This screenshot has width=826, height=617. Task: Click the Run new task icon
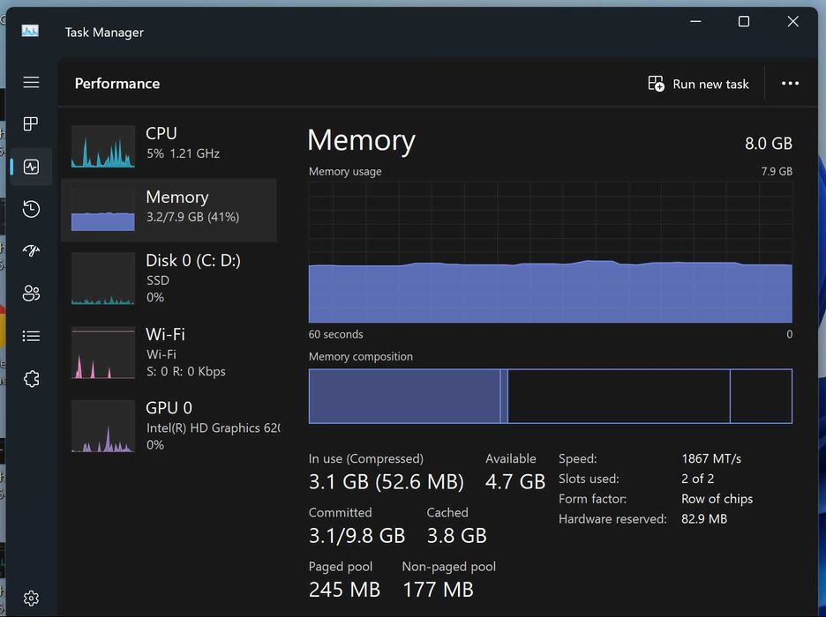pyautogui.click(x=656, y=84)
